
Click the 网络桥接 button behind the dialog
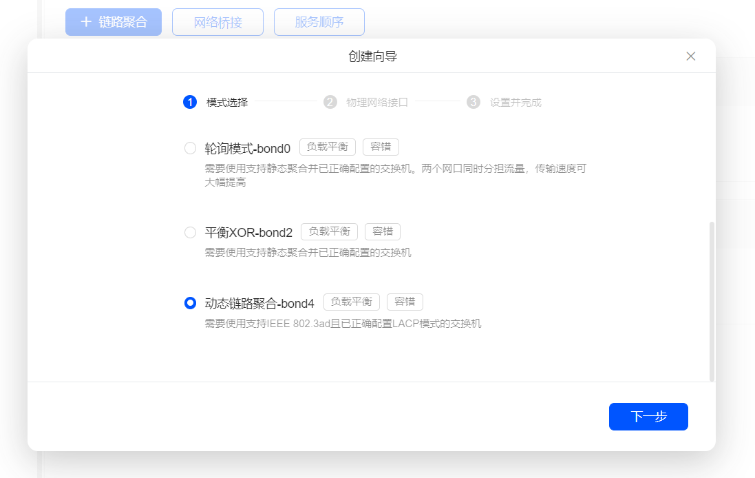(x=217, y=22)
